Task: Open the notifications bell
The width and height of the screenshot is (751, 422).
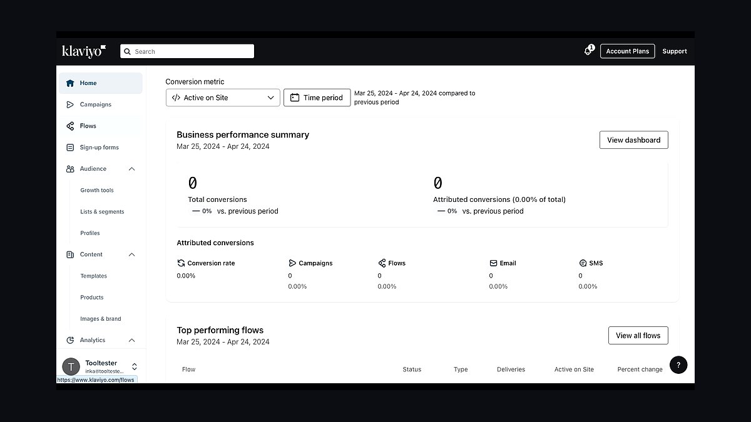Action: [x=588, y=51]
